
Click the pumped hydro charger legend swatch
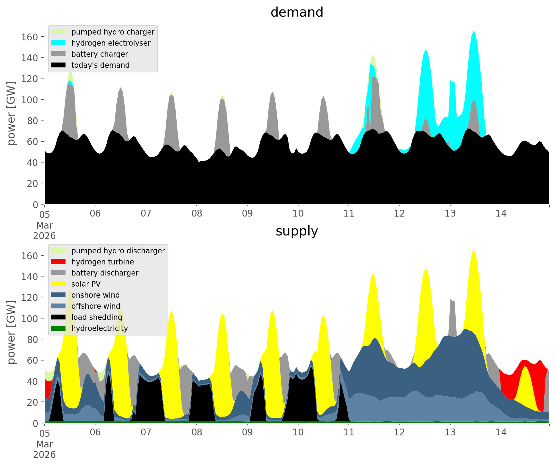[x=58, y=32]
